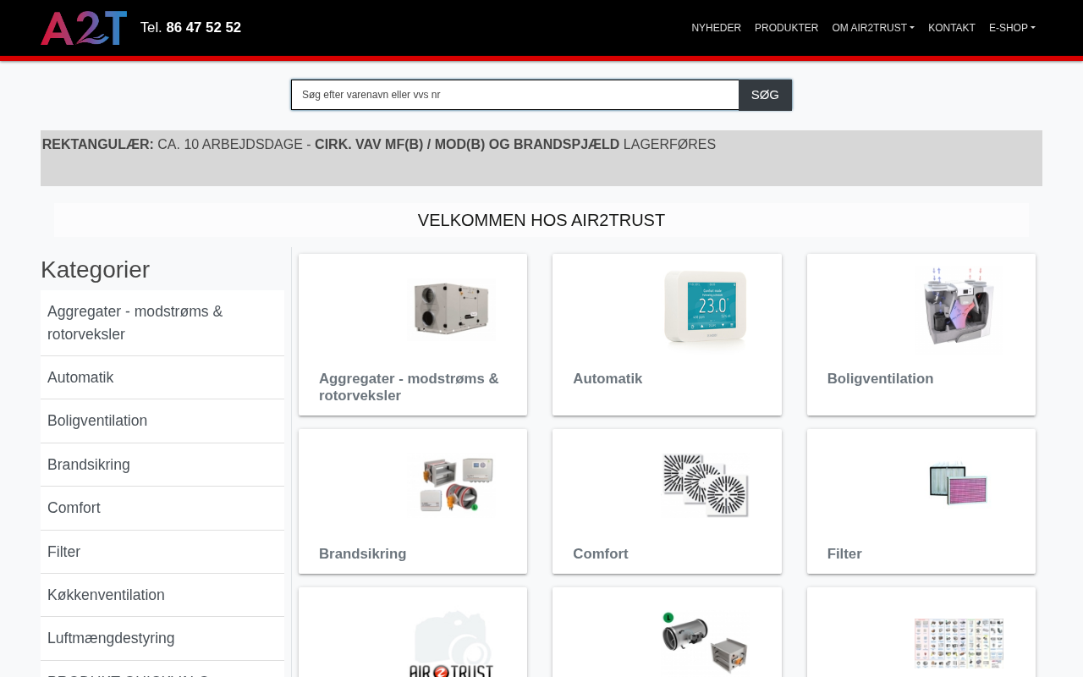Focus the product search input field
This screenshot has width=1083, height=677.
click(x=515, y=95)
